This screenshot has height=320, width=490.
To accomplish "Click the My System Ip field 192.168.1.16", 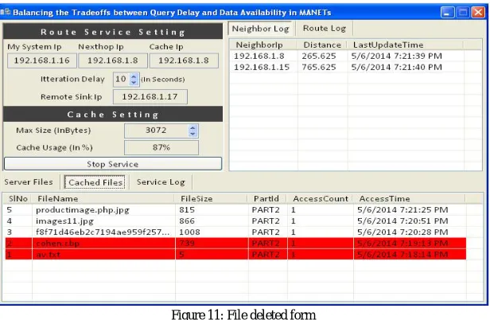I will [x=42, y=60].
